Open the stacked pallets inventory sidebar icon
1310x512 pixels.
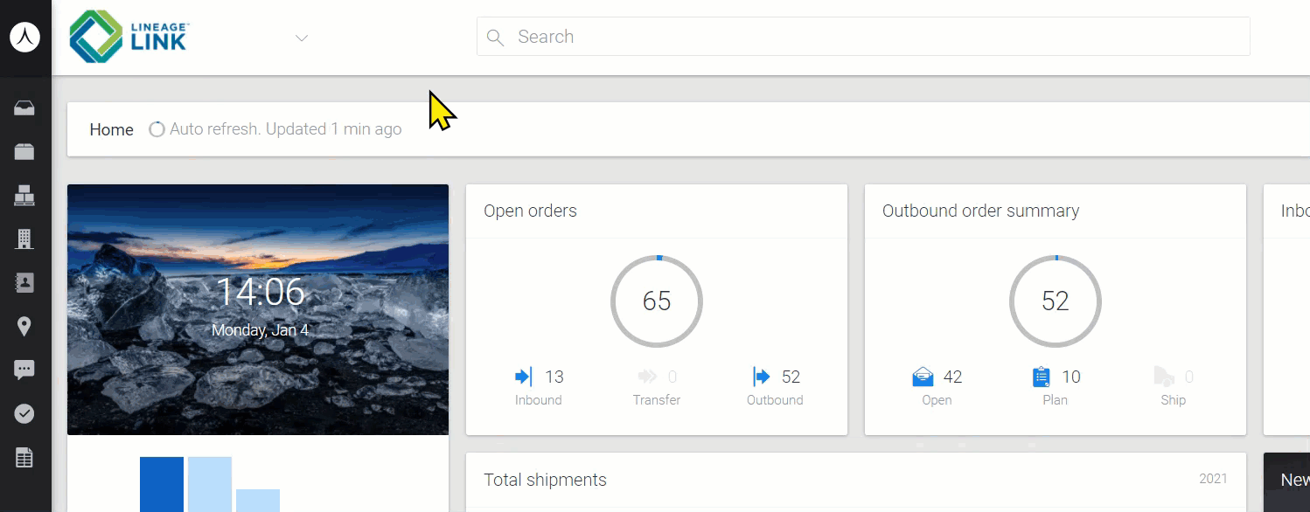(24, 196)
